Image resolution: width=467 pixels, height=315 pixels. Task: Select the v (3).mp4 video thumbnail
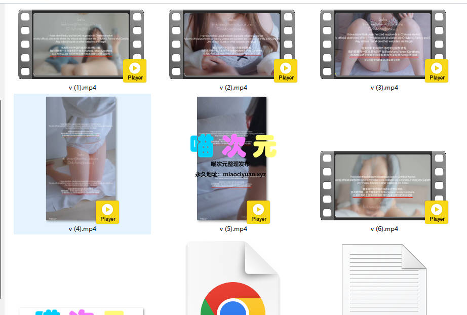(383, 45)
